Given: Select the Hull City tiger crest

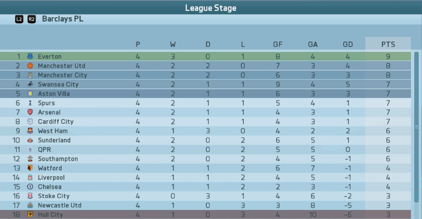Looking at the screenshot, I should tap(30, 214).
